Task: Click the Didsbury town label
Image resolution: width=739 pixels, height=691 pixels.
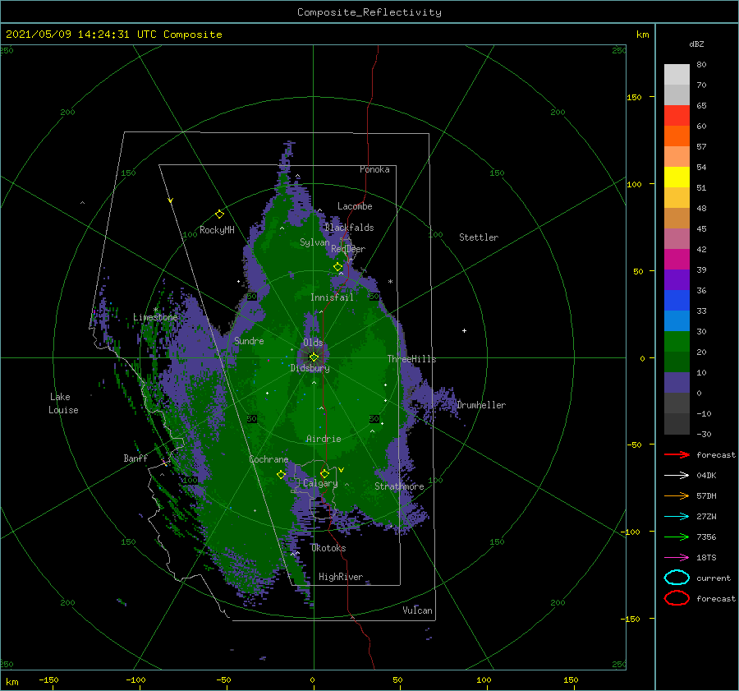Action: (x=310, y=368)
